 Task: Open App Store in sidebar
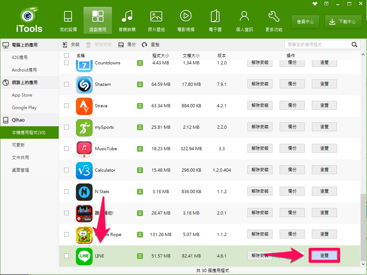click(x=29, y=95)
